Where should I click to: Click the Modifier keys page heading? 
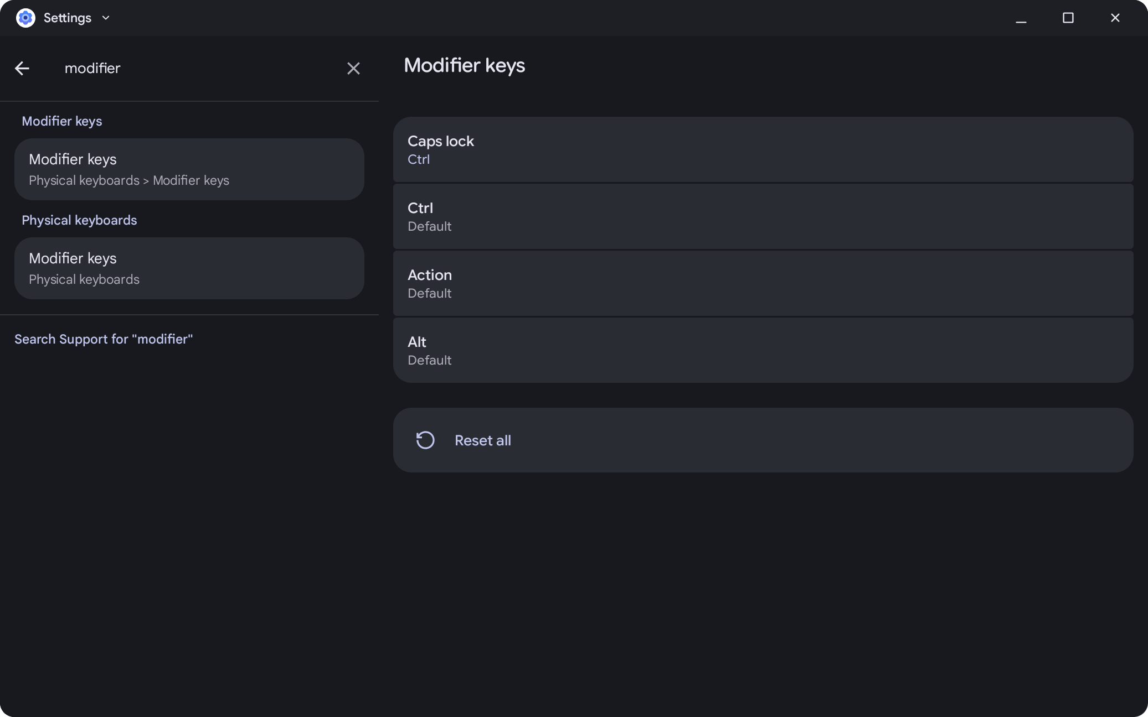tap(465, 65)
